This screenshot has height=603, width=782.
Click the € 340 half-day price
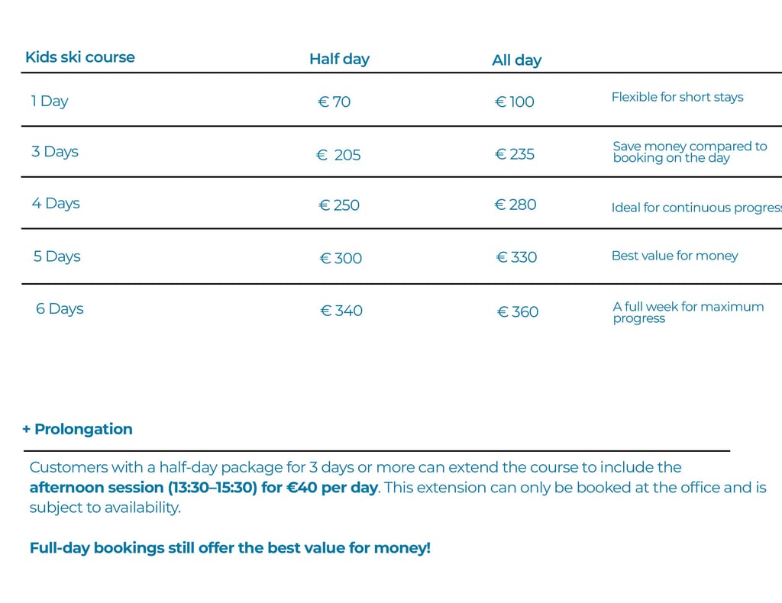click(341, 311)
